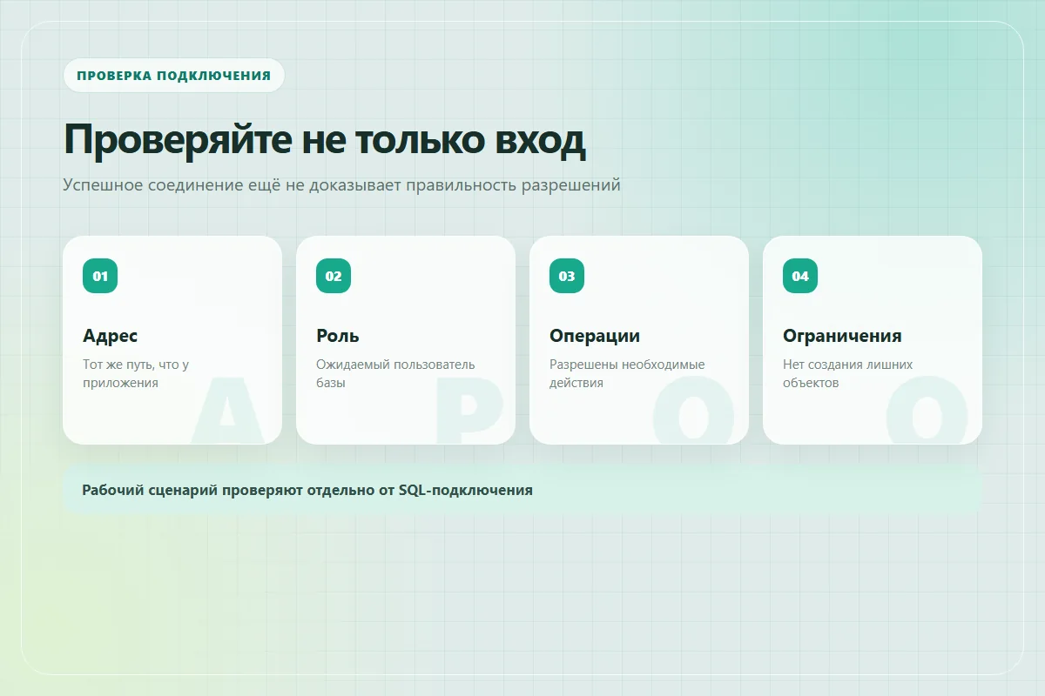Click text Нет создания лишних объектов
The image size is (1045, 696).
click(847, 373)
